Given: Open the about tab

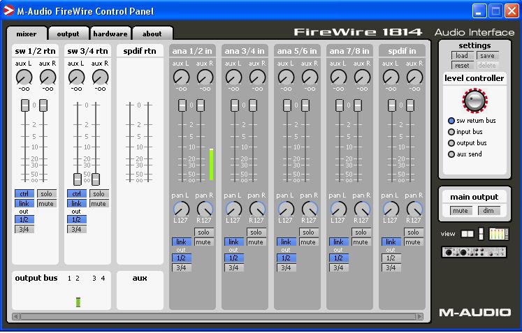Looking at the screenshot, I should click(152, 34).
